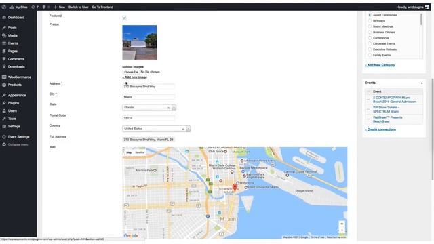Open VIP Show Tickets SPECTRUM Miami link
The height and width of the screenshot is (244, 434).
click(x=386, y=109)
